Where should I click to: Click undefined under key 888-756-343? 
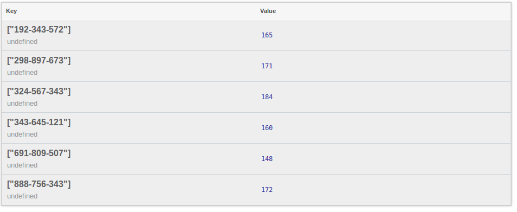(x=22, y=196)
